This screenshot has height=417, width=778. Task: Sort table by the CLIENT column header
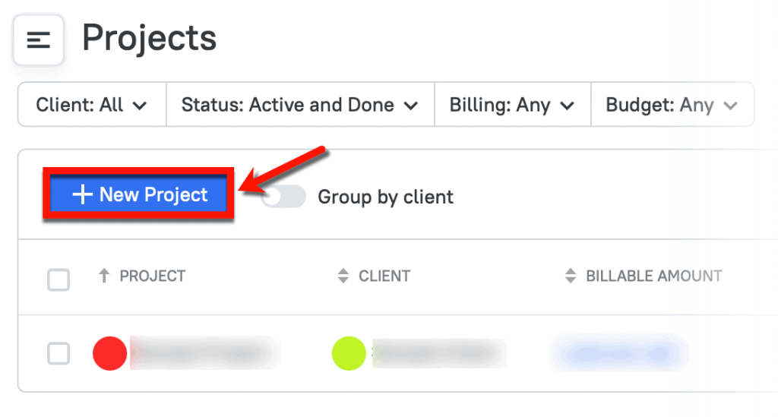point(384,276)
